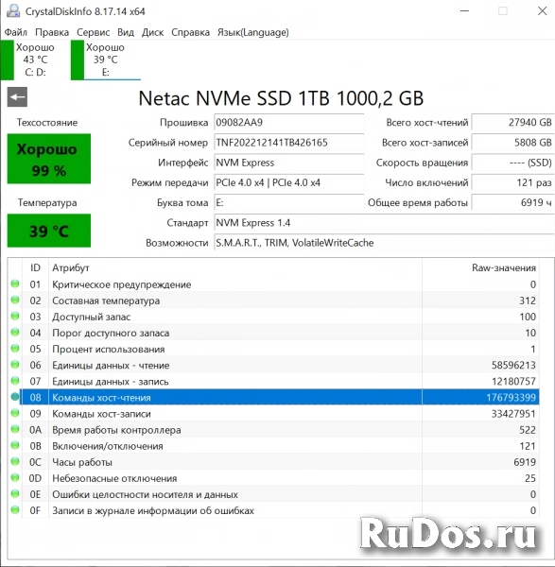Select highlighted row 08 Команды хост-чтения

[x=275, y=398]
